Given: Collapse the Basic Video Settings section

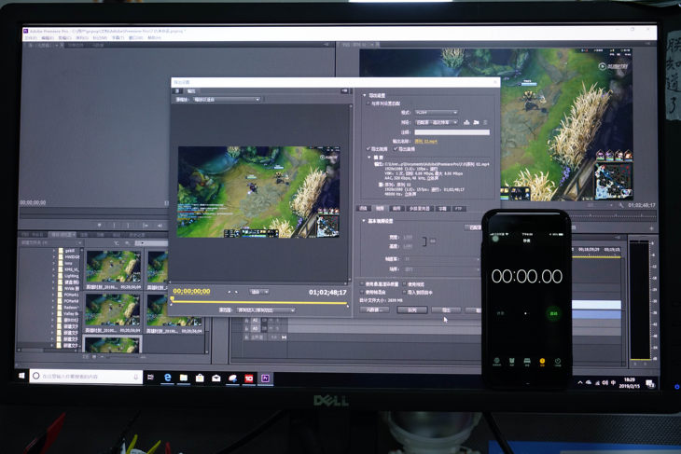Looking at the screenshot, I should [364, 221].
